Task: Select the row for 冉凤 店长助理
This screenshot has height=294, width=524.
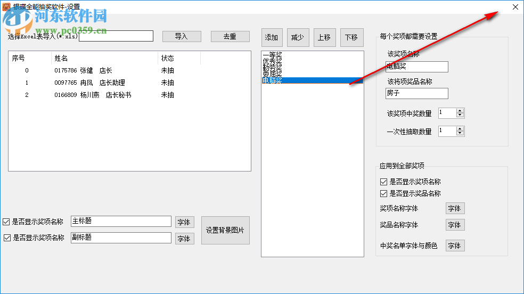Action: coord(129,83)
